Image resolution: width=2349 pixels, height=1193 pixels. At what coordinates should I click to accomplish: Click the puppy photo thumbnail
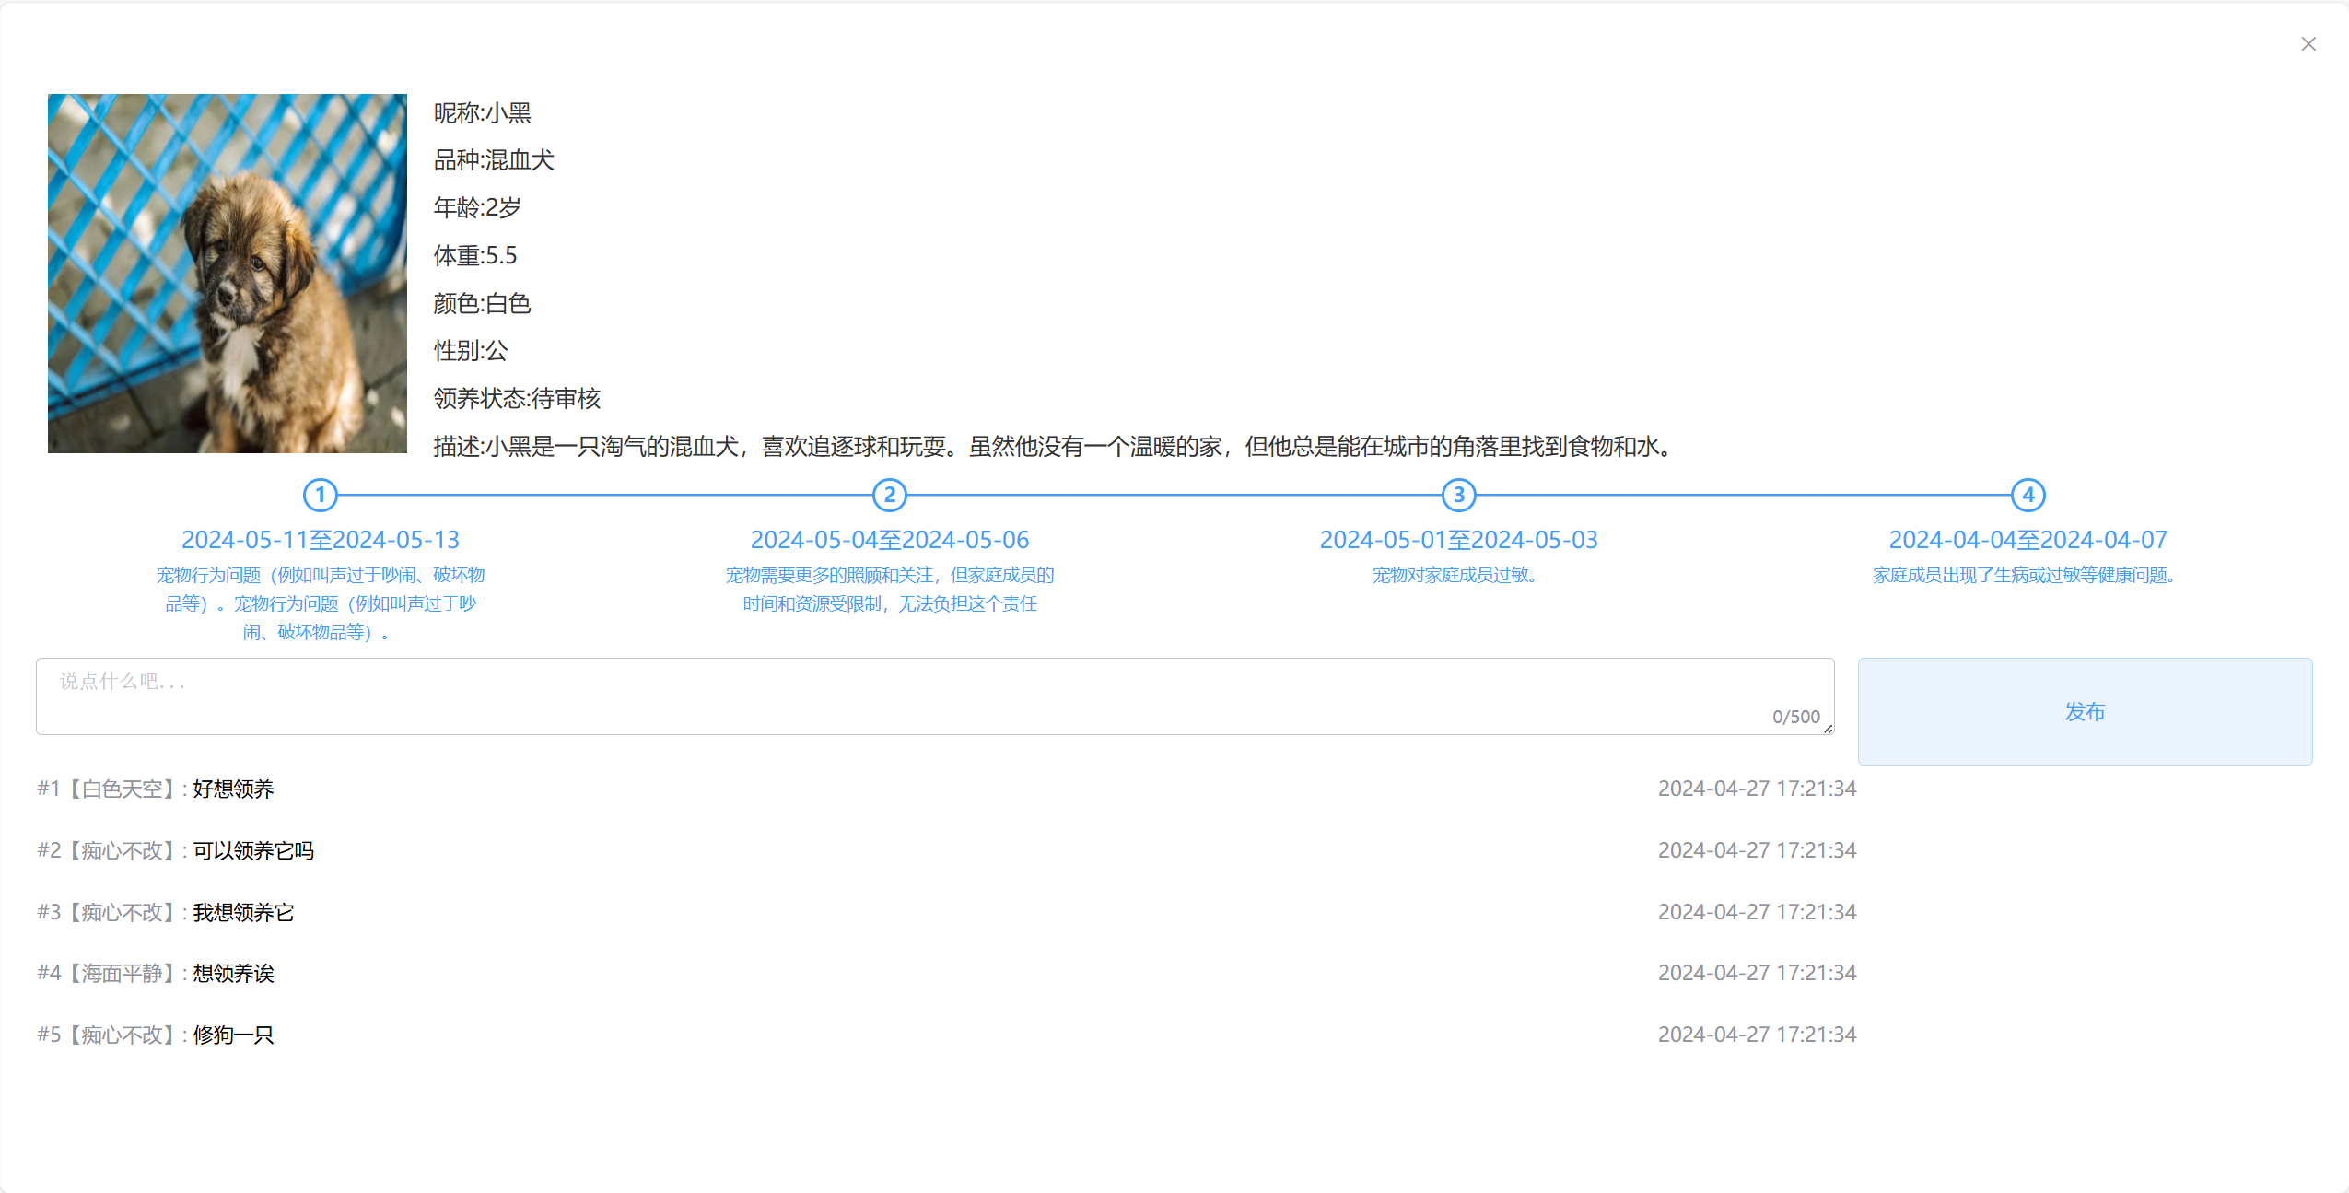(x=228, y=274)
